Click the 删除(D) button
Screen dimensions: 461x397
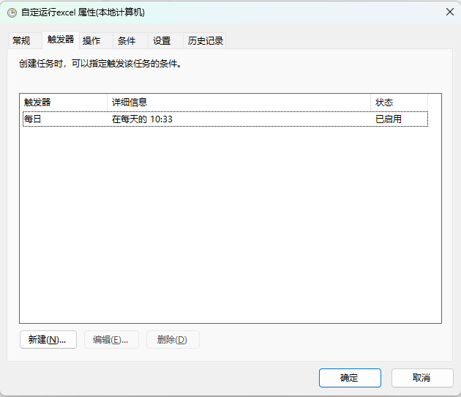(173, 340)
